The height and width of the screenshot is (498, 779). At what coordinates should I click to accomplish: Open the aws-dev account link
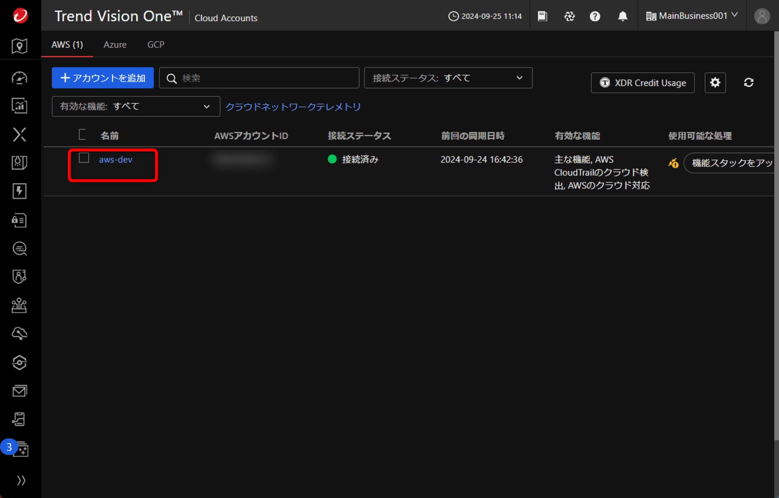click(x=116, y=159)
